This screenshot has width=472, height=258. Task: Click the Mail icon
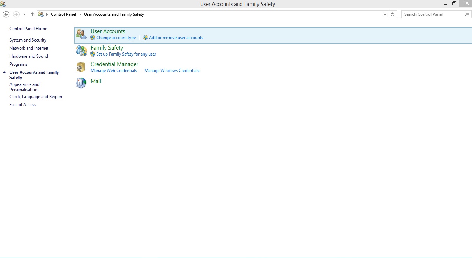(x=81, y=83)
